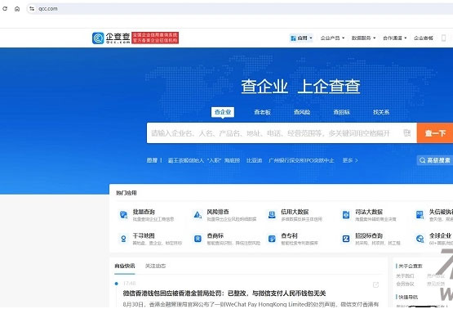The height and width of the screenshot is (309, 453).
Task: Open 高级搜索 advanced search
Action: click(x=435, y=160)
